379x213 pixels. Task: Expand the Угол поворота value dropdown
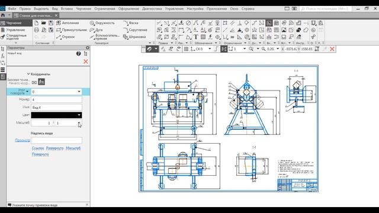(x=79, y=92)
